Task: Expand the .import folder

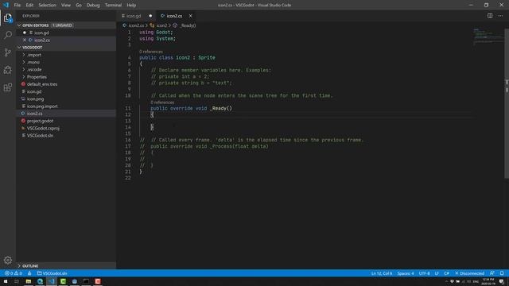Action: tap(66, 55)
